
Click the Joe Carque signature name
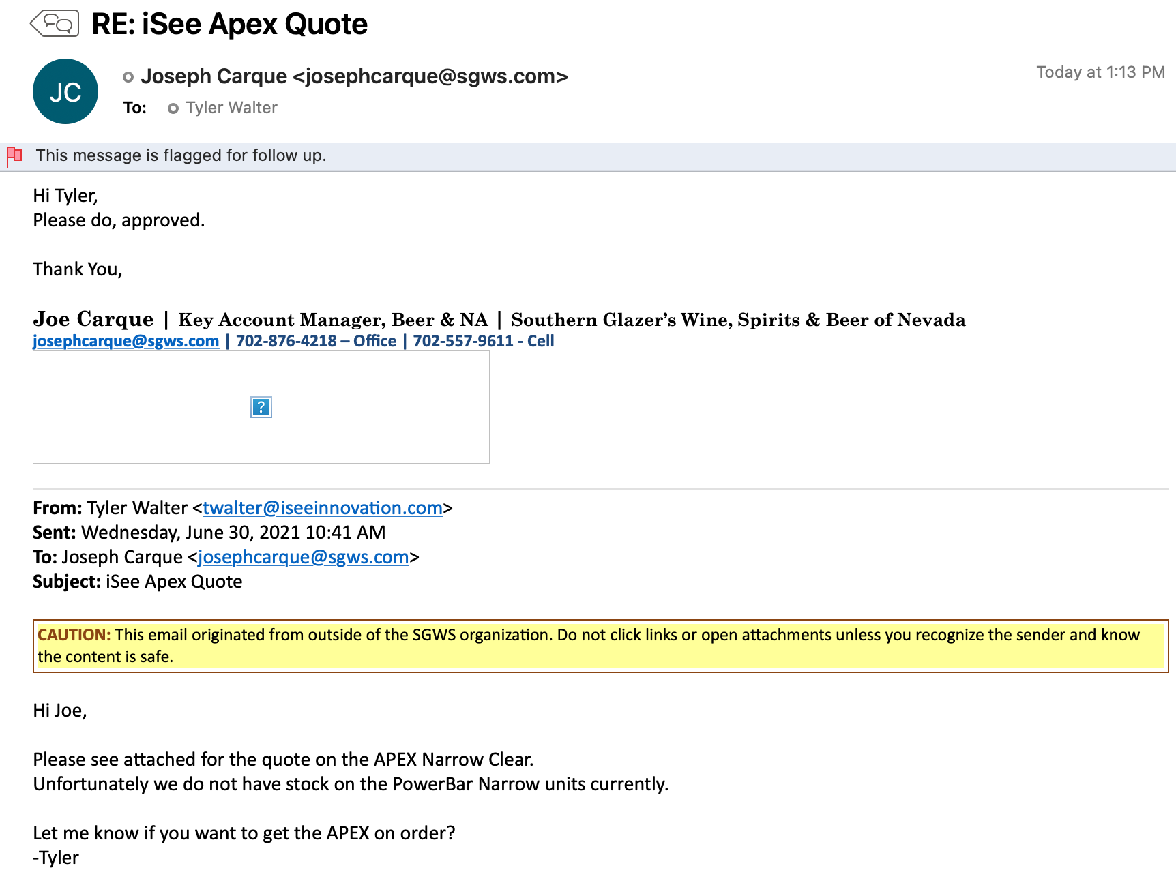(x=93, y=319)
